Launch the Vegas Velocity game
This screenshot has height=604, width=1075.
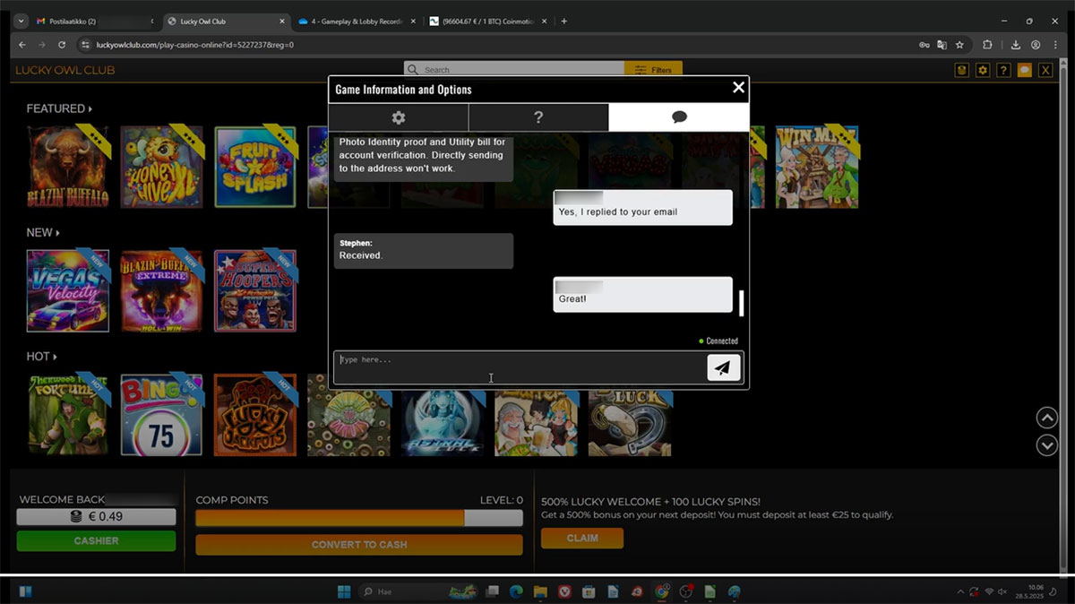click(68, 290)
